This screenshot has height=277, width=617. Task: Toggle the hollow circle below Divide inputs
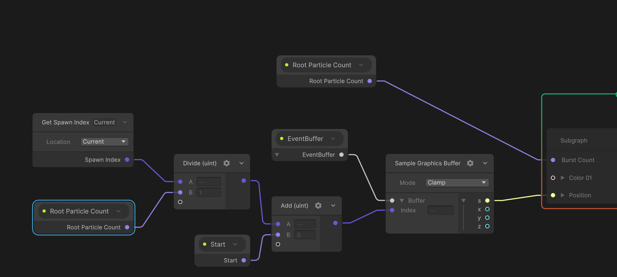coord(180,202)
